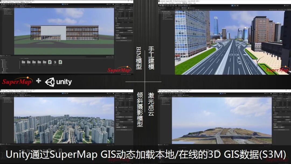Click Play button in 手工建模 Unity window
This screenshot has width=291, height=164.
click(232, 6)
